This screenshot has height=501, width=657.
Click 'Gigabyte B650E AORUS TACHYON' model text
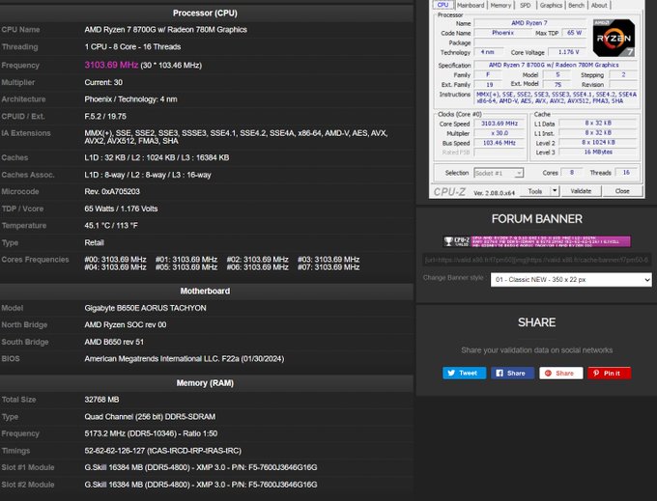coord(145,308)
